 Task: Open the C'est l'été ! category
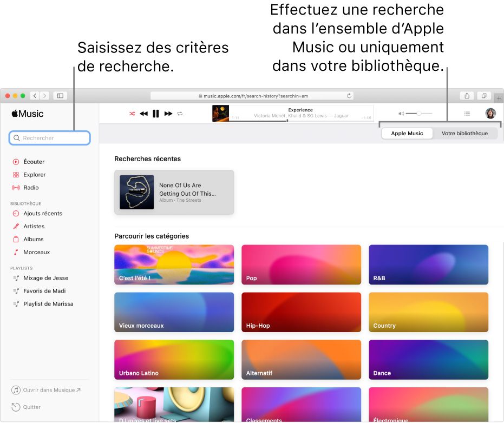click(x=174, y=265)
